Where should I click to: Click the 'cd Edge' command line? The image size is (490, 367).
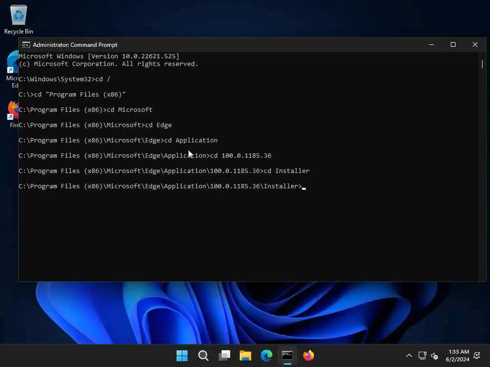(x=95, y=125)
